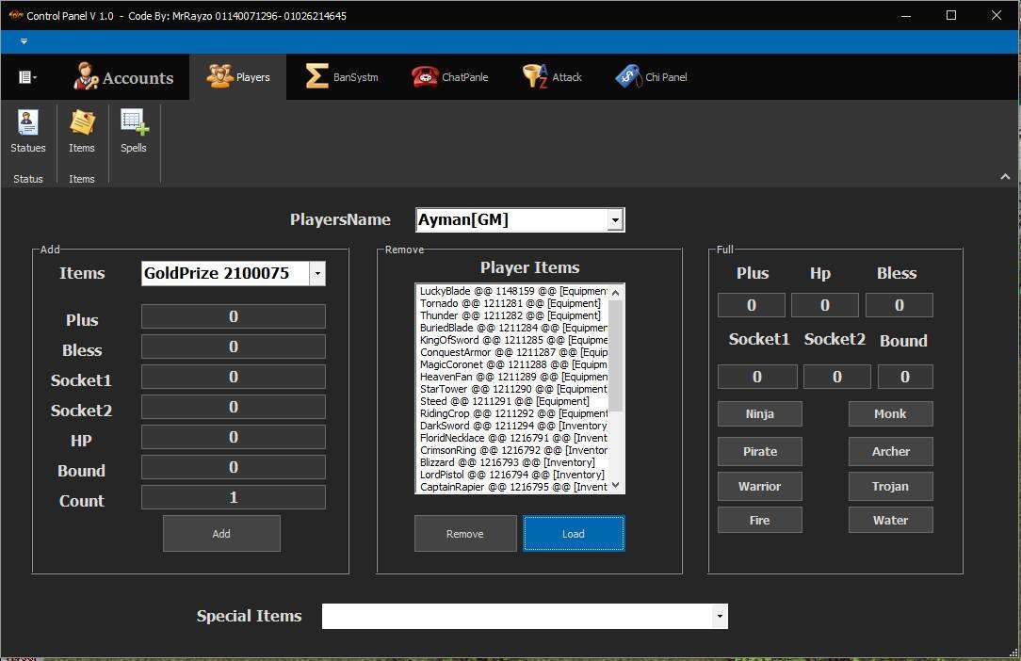This screenshot has height=661, width=1021.
Task: Select Blizzard item in the list
Action: click(x=512, y=462)
